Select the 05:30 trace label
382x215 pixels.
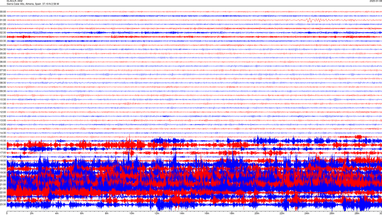click(x=3, y=58)
